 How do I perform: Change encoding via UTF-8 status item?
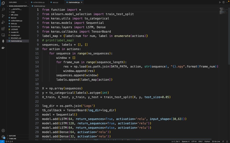click(194, 142)
